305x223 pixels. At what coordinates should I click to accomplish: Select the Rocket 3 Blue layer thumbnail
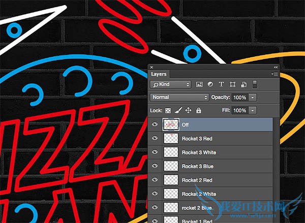(171, 166)
